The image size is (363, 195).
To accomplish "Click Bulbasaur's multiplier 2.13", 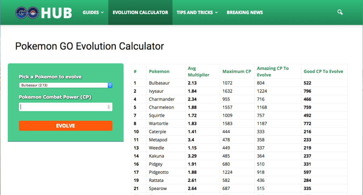I will [x=192, y=83].
